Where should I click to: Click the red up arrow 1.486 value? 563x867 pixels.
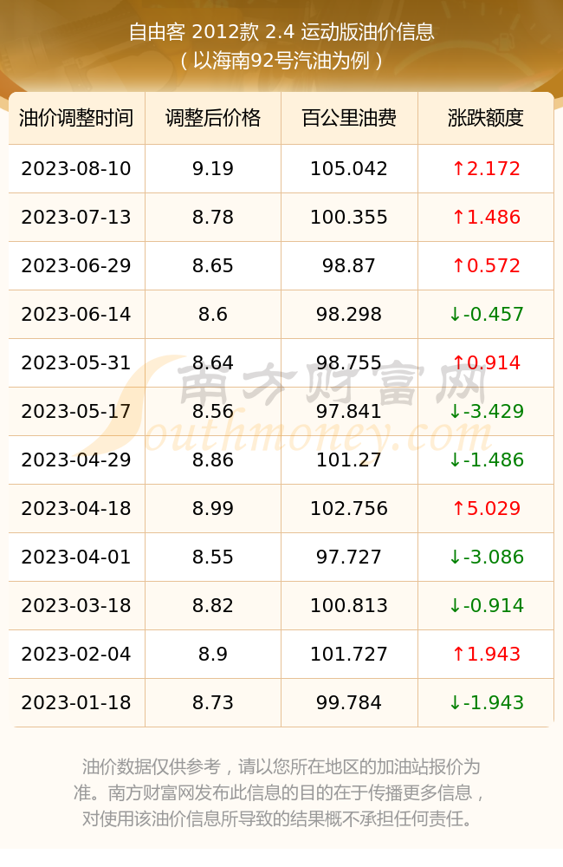point(486,218)
